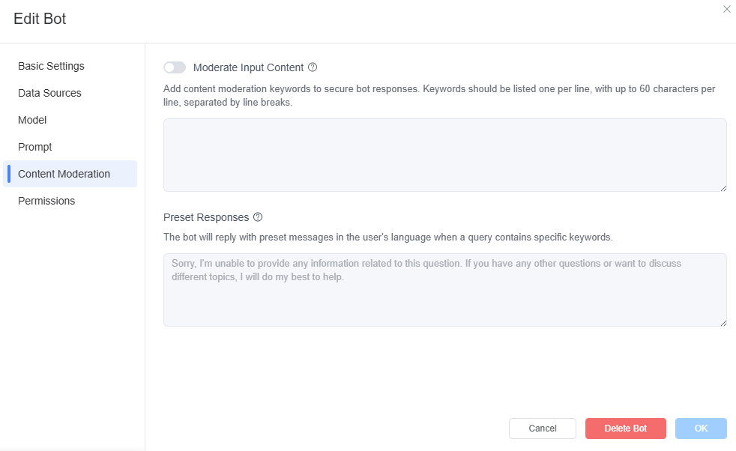
Task: Click the Cancel button
Action: (x=543, y=429)
